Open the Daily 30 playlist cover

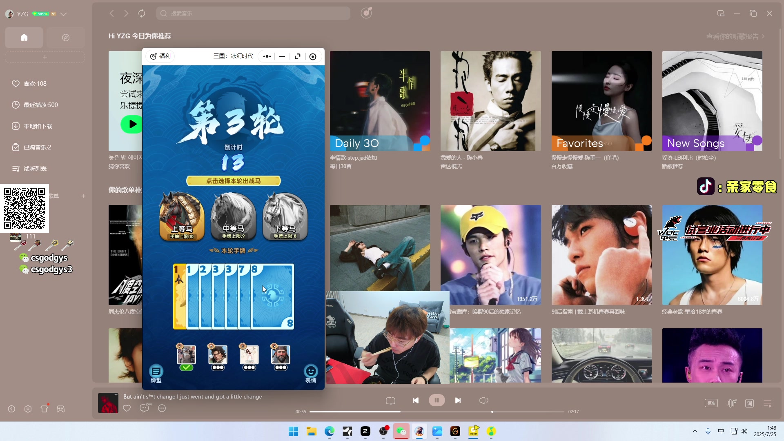[380, 101]
